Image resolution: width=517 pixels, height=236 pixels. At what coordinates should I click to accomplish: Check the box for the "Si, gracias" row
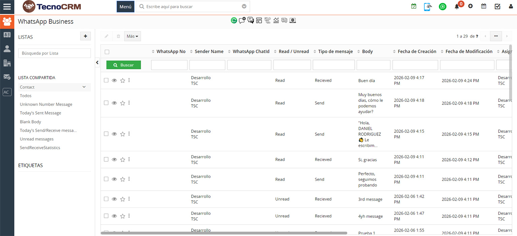[x=106, y=159]
